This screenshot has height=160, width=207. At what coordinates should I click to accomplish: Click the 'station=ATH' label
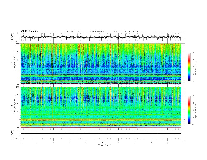pyautogui.click(x=97, y=31)
